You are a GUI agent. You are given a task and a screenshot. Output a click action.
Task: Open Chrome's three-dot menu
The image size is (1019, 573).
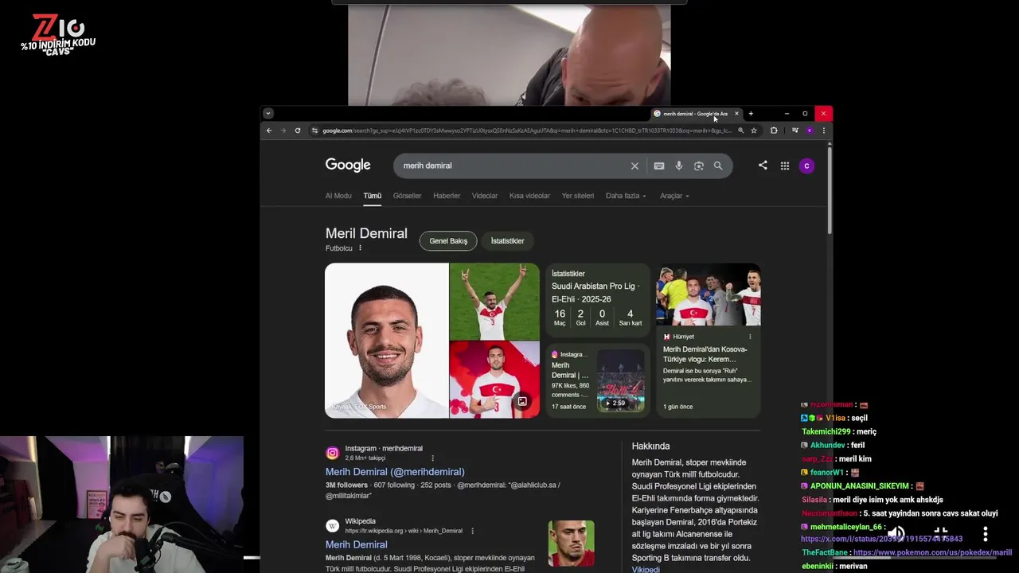pos(823,131)
